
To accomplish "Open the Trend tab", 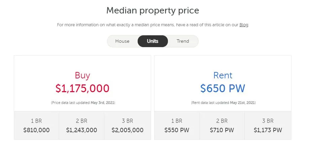I will click(183, 41).
